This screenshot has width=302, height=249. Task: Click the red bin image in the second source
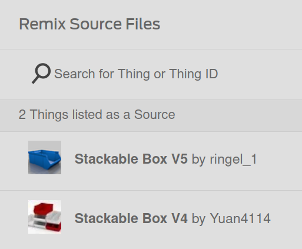coord(45,217)
